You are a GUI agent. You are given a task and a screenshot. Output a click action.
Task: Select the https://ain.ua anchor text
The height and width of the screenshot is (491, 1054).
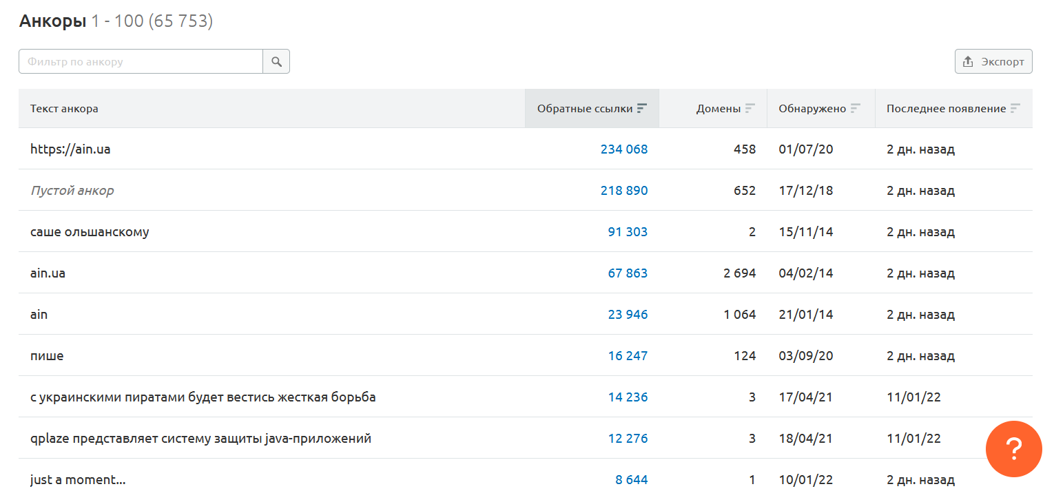pyautogui.click(x=70, y=149)
